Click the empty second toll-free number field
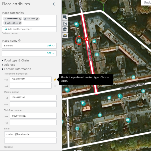This screenshot has height=151, width=151. click(x=33, y=122)
